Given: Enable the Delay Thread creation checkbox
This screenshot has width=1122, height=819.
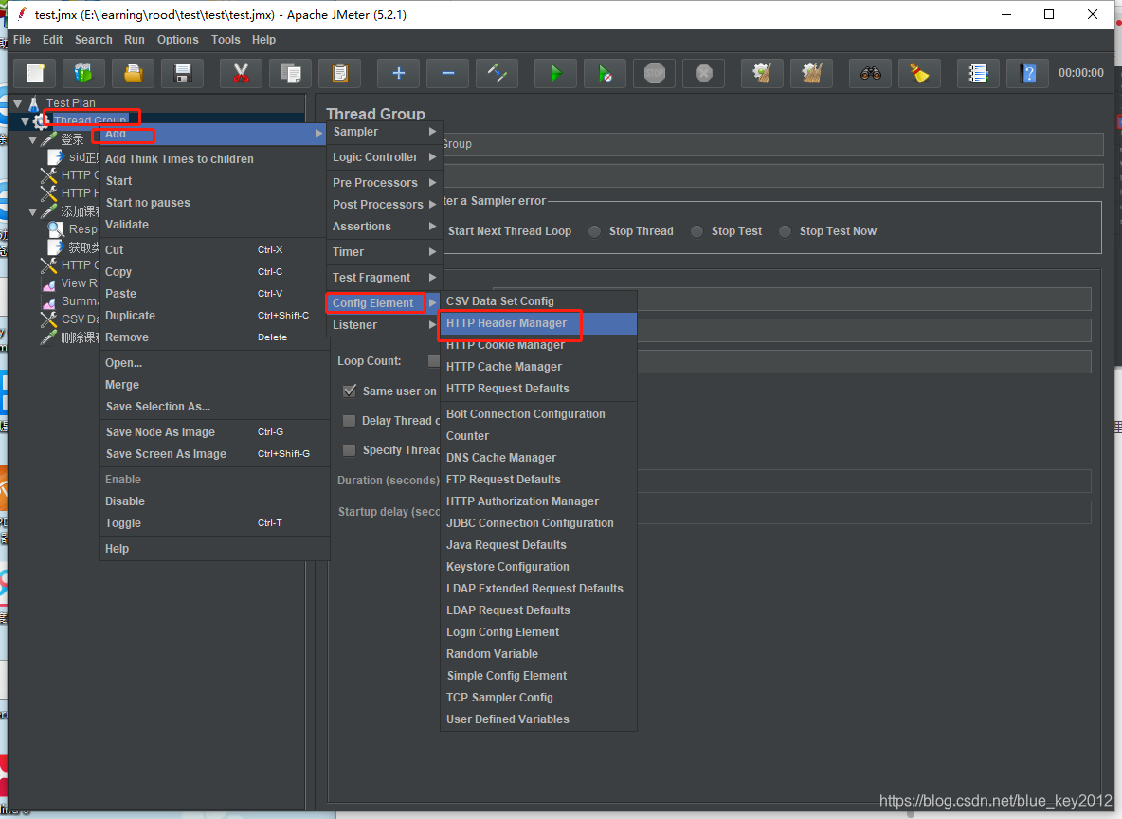Looking at the screenshot, I should [x=349, y=421].
